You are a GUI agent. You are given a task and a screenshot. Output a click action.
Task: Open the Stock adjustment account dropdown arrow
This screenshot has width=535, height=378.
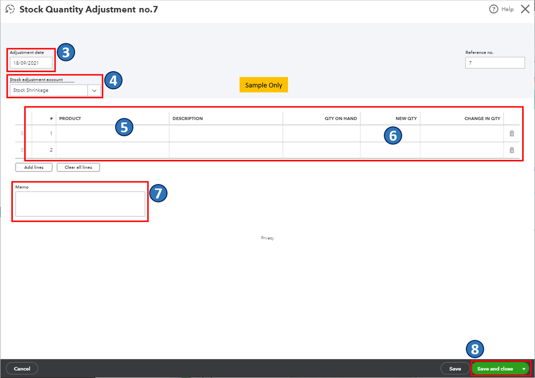coord(94,90)
